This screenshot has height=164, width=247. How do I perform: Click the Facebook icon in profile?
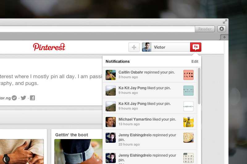point(32,98)
